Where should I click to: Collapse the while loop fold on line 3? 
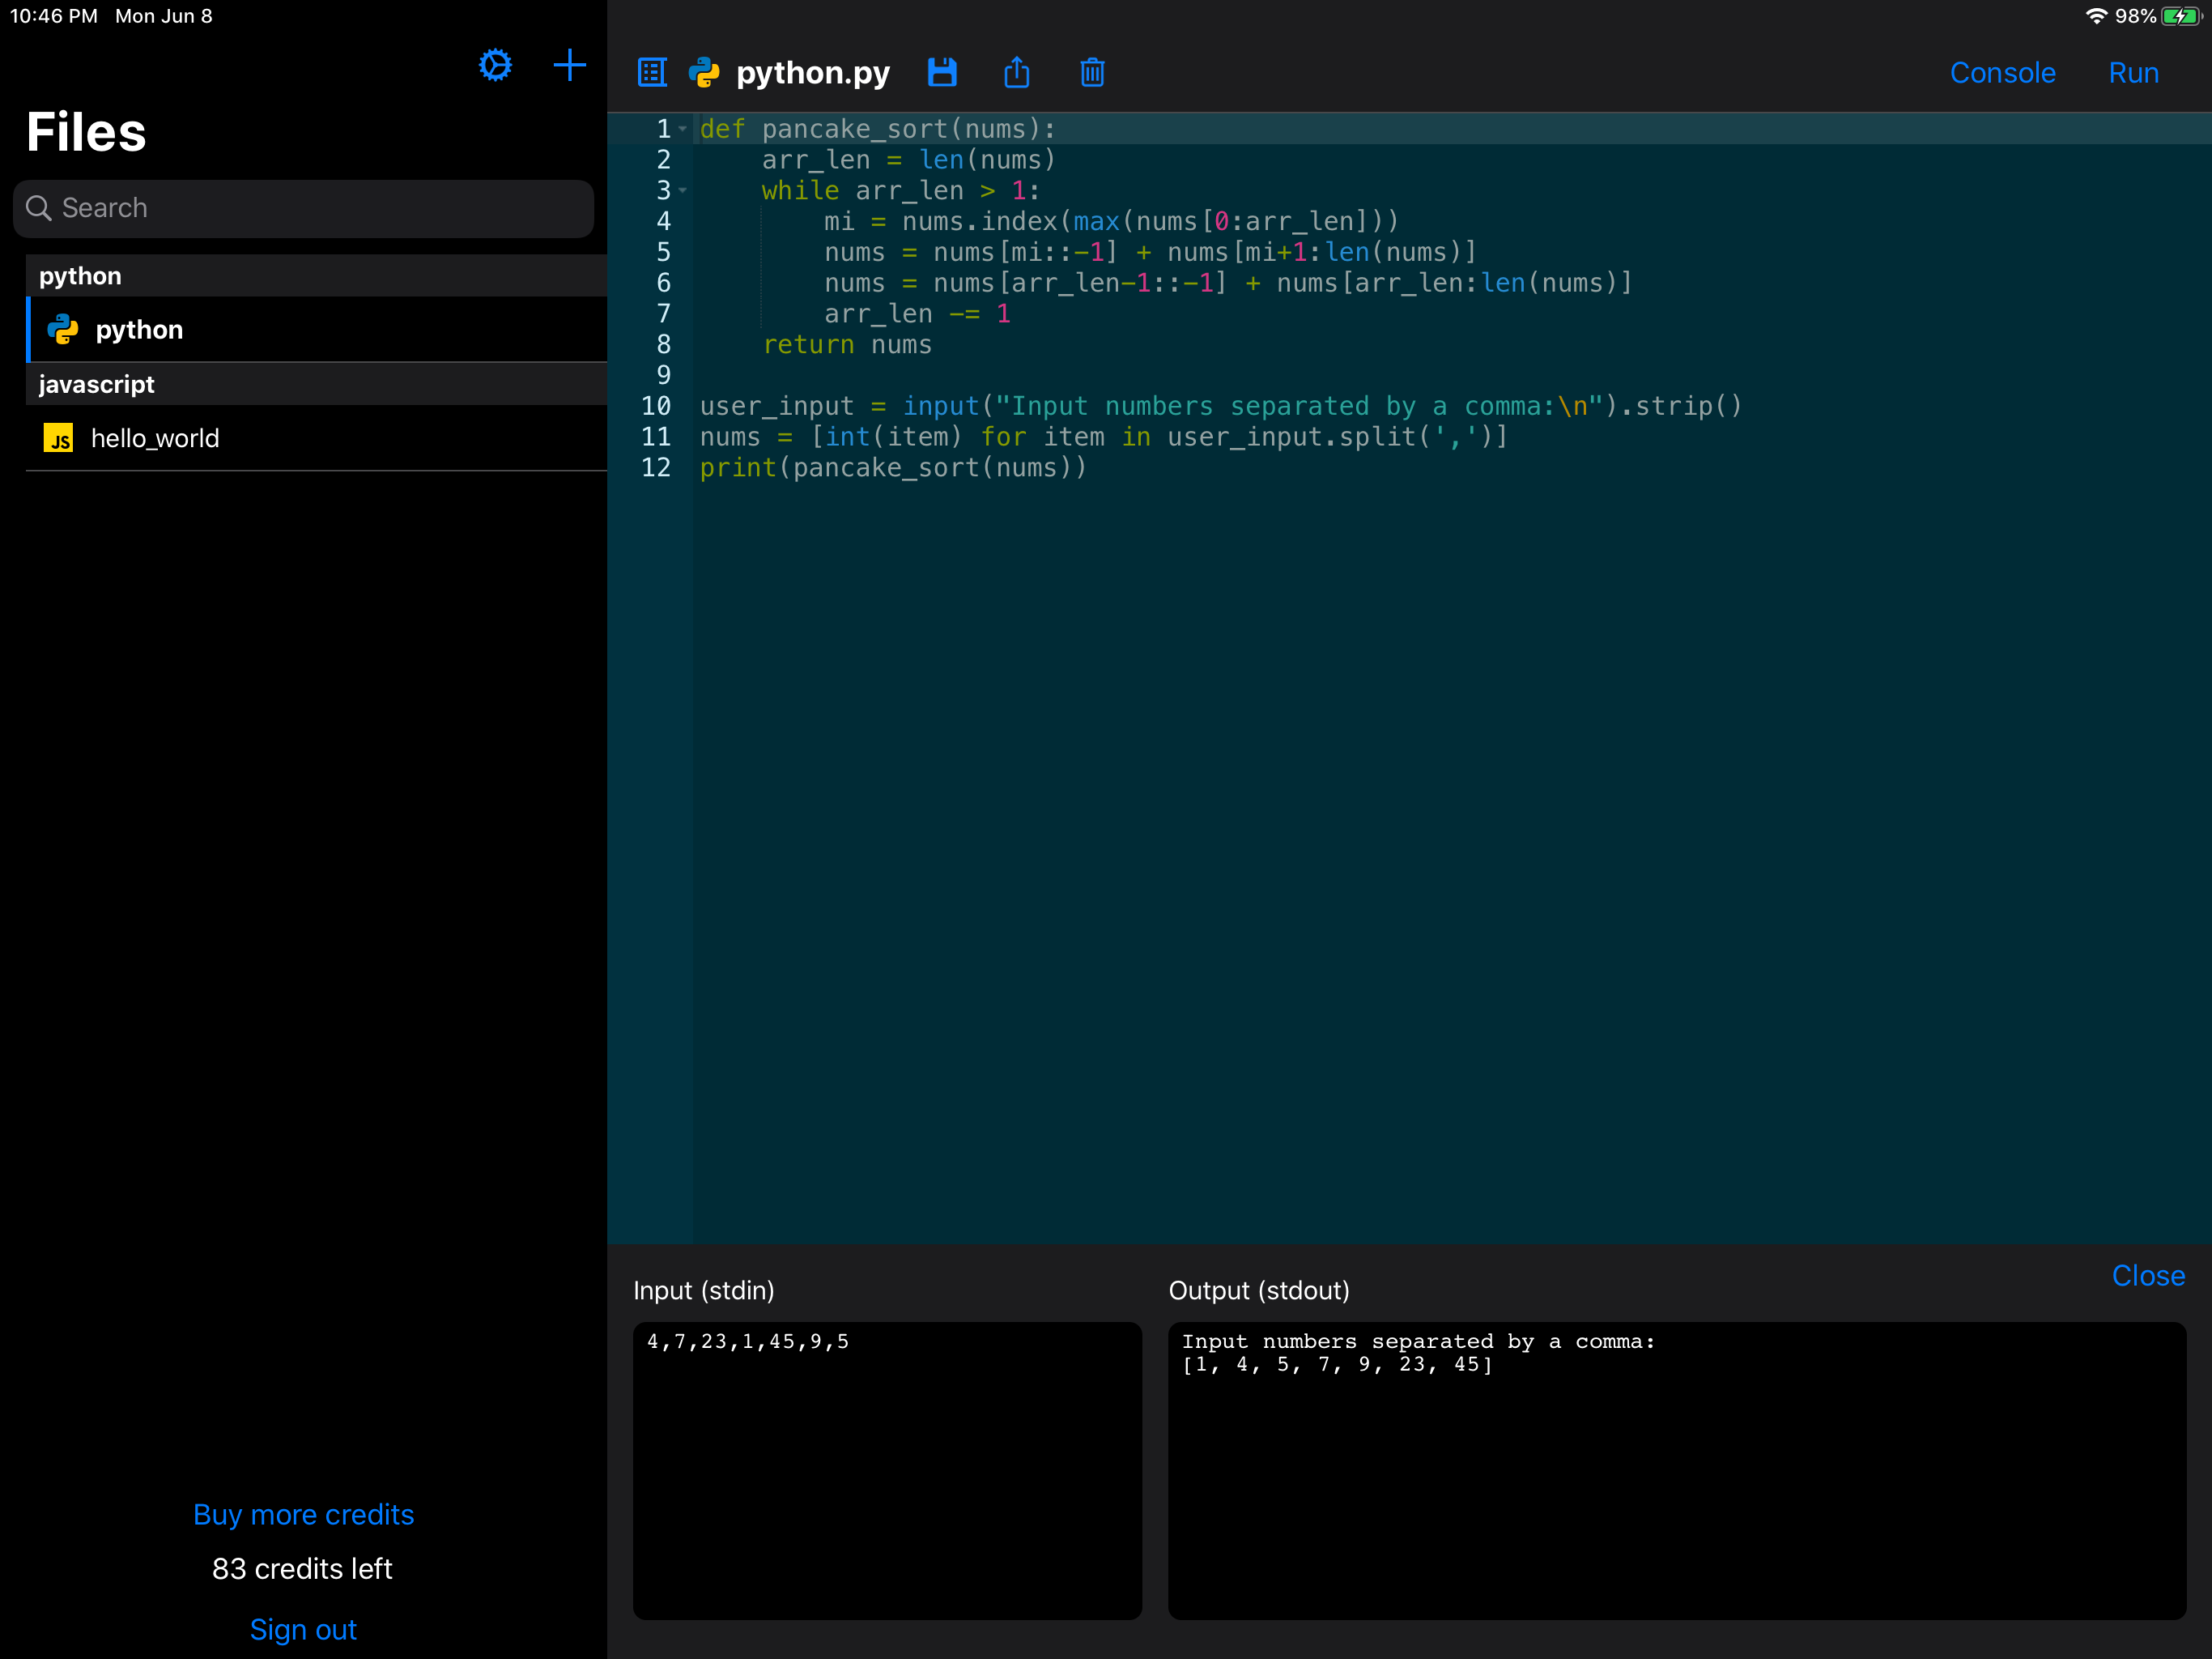click(683, 190)
